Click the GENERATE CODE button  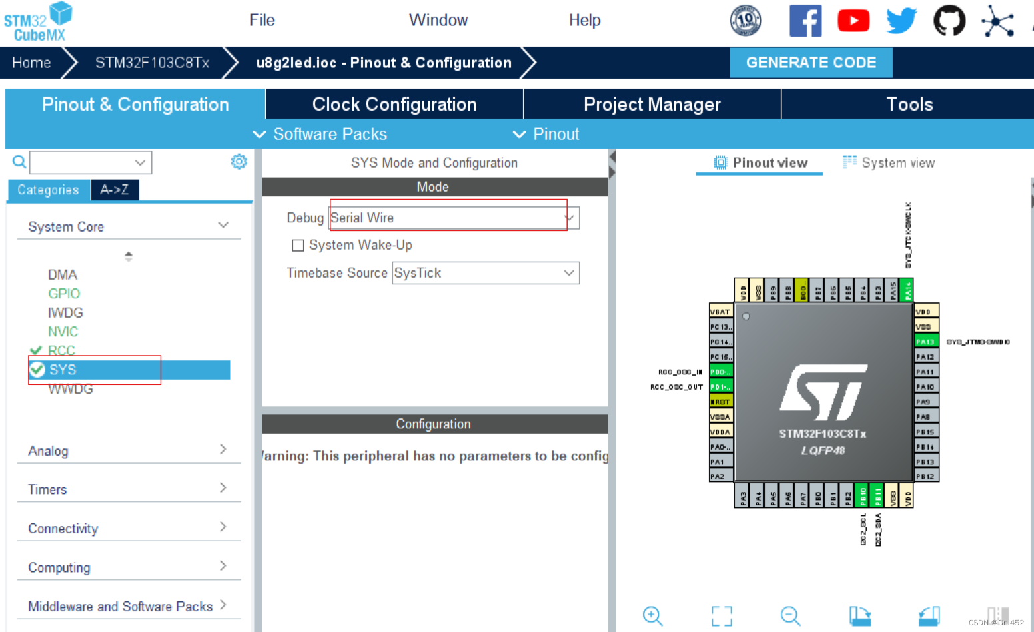coord(811,63)
